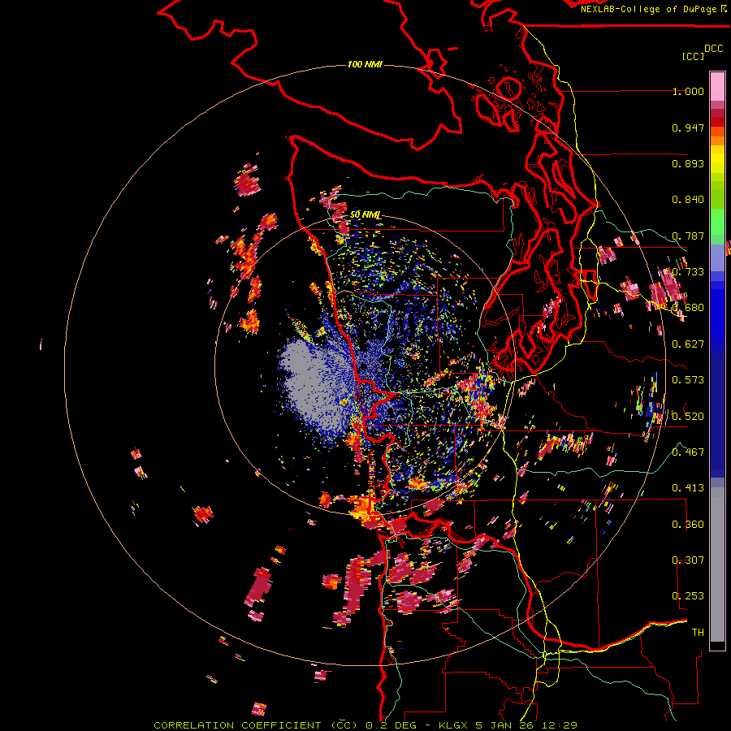Click the 0.947 scale value
Screen dimensions: 731x731
pos(688,128)
